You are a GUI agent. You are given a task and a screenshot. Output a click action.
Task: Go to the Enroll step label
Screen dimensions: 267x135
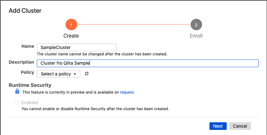pos(196,36)
